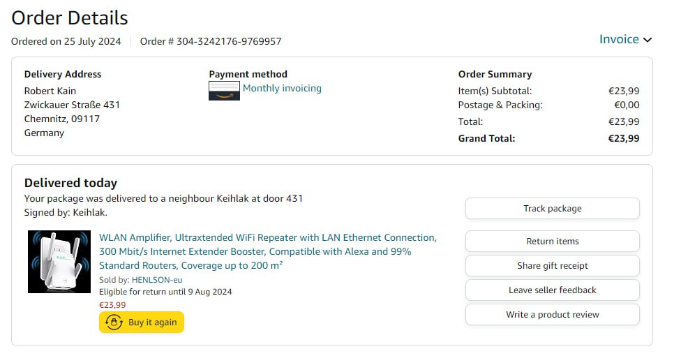Click the payment card icon
The height and width of the screenshot is (356, 681).
[x=224, y=91]
